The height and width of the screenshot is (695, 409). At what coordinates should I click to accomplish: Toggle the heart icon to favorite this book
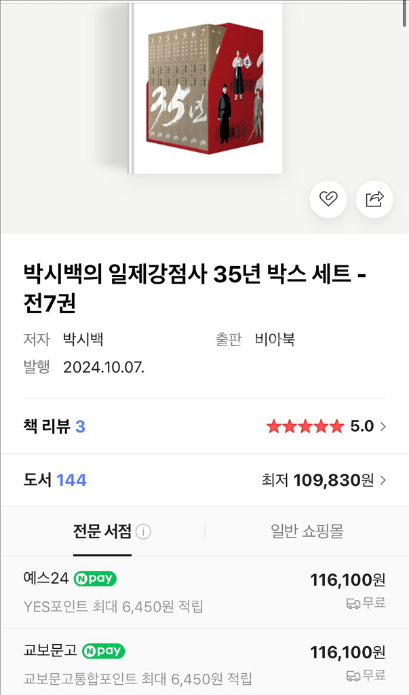coord(328,198)
